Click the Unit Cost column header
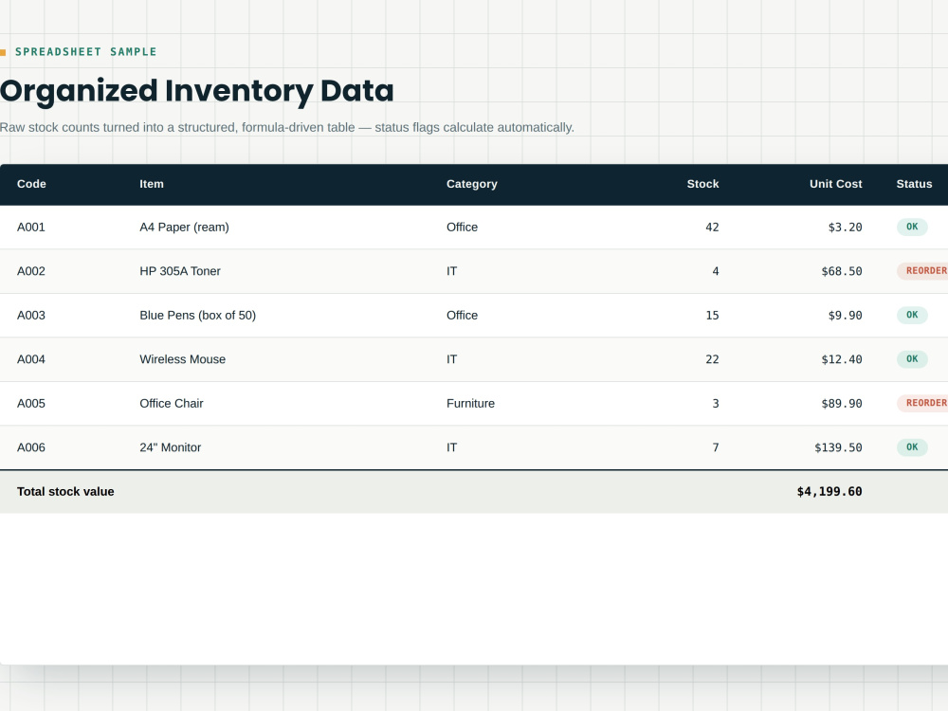948x711 pixels. 835,184
